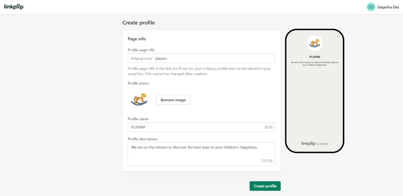Click the Create profile page heading
403x196 pixels.
click(139, 23)
